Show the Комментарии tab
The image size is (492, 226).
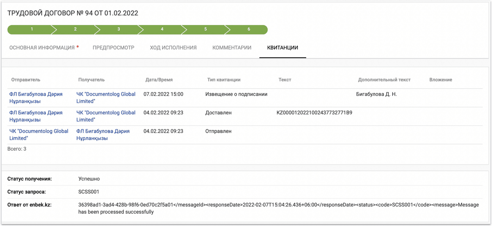click(232, 47)
